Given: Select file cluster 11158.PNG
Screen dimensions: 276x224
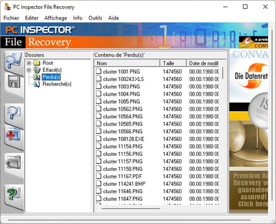Looking at the screenshot, I should tap(123, 169).
